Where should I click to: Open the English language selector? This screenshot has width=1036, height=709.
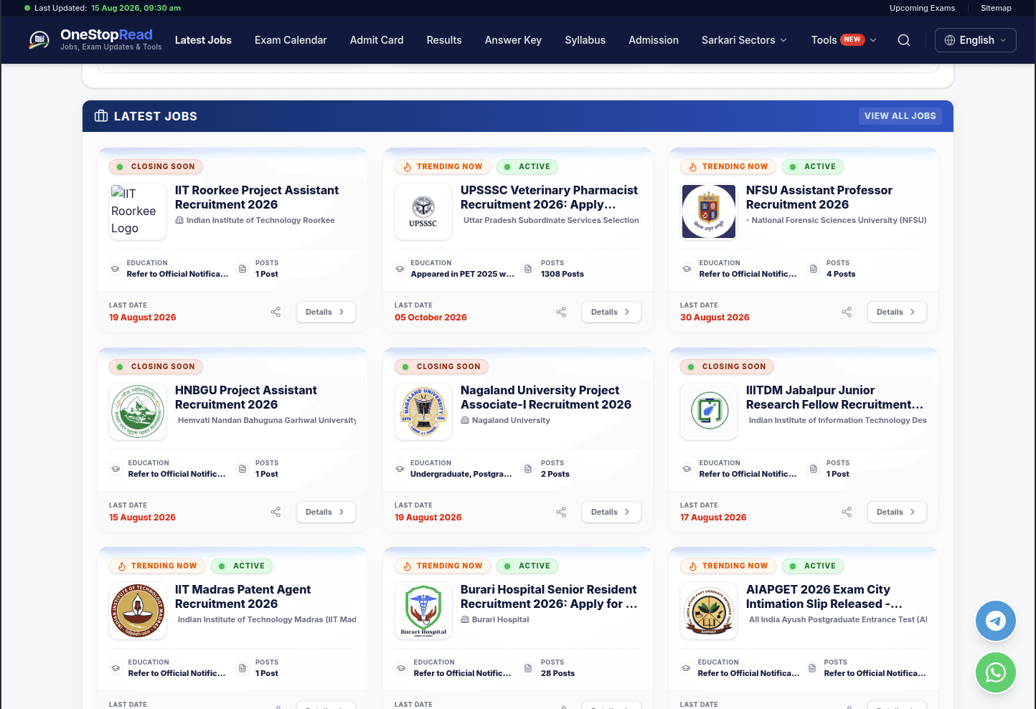(x=976, y=40)
